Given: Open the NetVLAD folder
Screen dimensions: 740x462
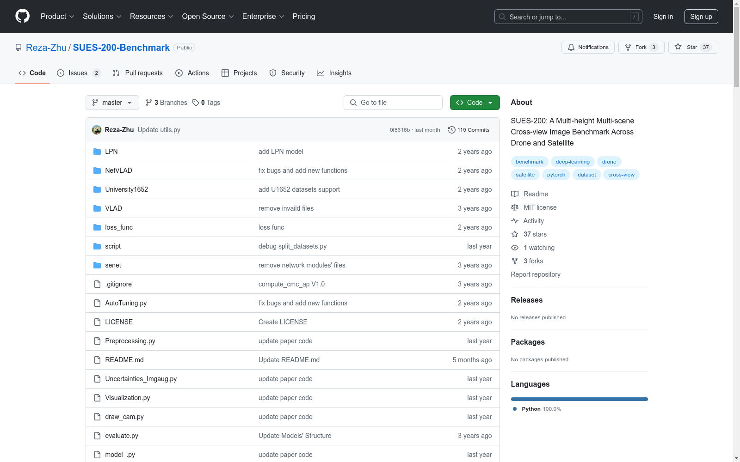Looking at the screenshot, I should [118, 170].
